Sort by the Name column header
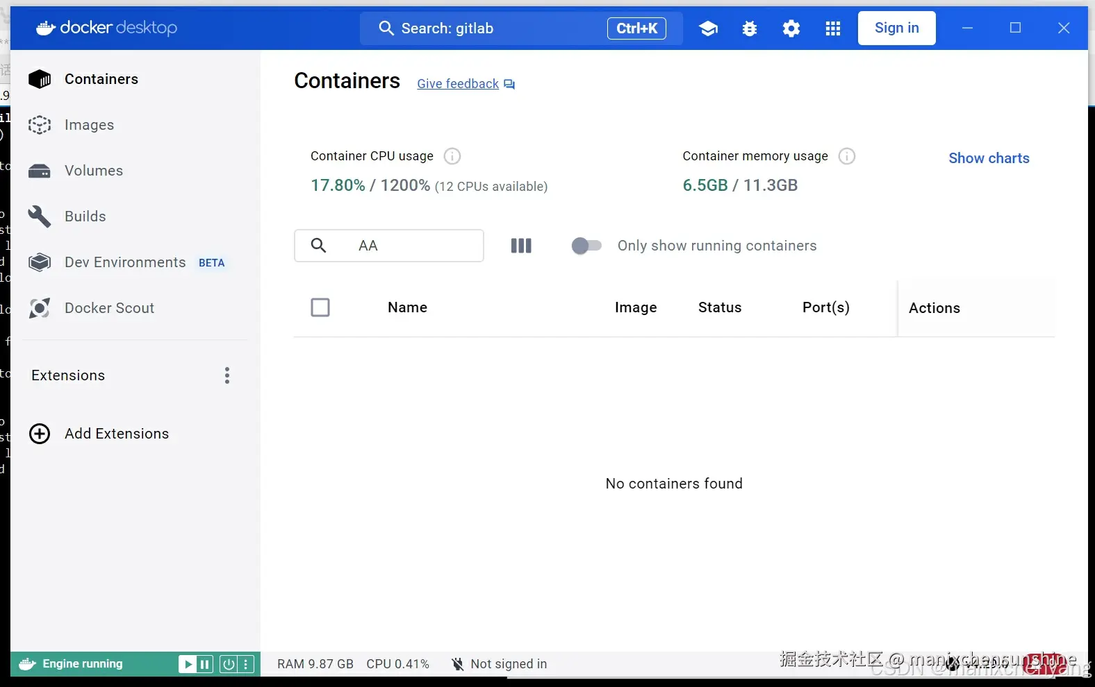Image resolution: width=1095 pixels, height=687 pixels. click(x=407, y=307)
